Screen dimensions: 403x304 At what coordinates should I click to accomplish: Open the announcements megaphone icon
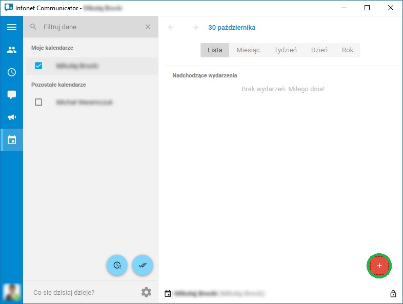tap(12, 117)
